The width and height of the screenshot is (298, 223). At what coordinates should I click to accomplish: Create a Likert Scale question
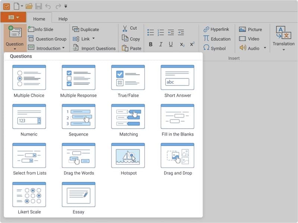coord(29,195)
